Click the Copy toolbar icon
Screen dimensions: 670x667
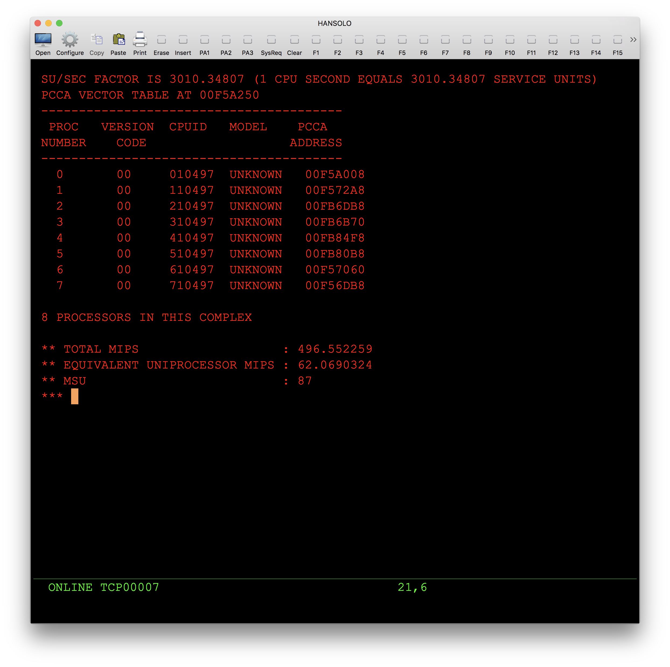click(x=96, y=40)
